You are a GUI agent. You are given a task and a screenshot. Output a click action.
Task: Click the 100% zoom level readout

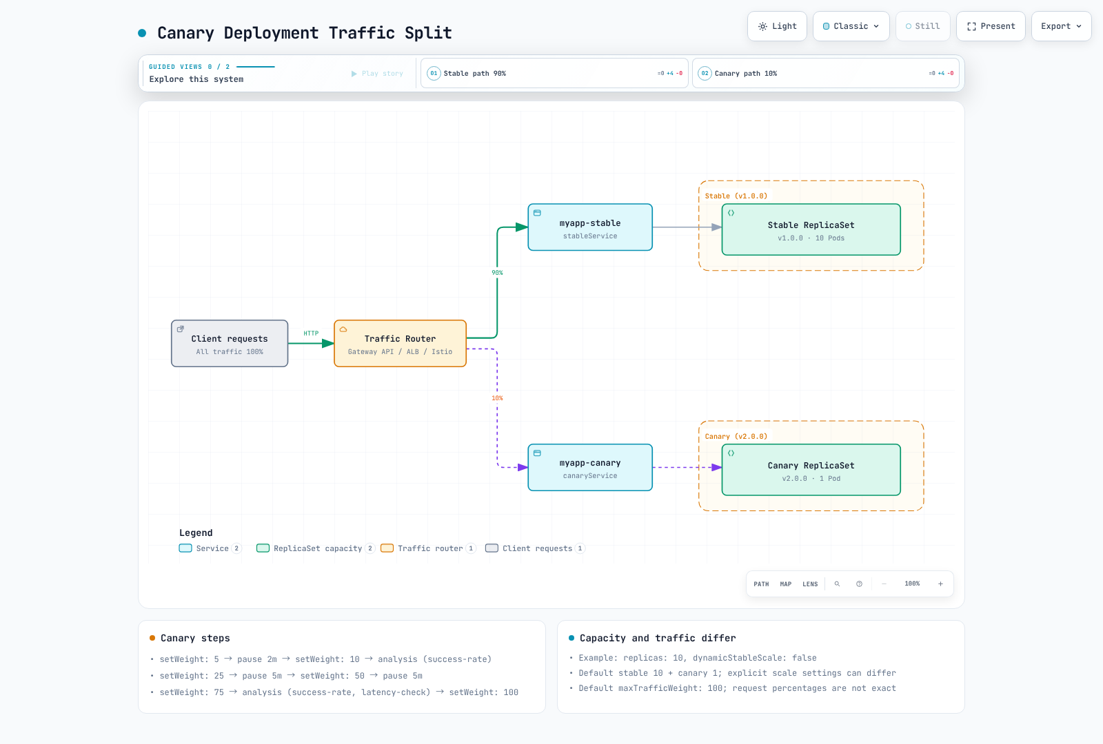(912, 584)
